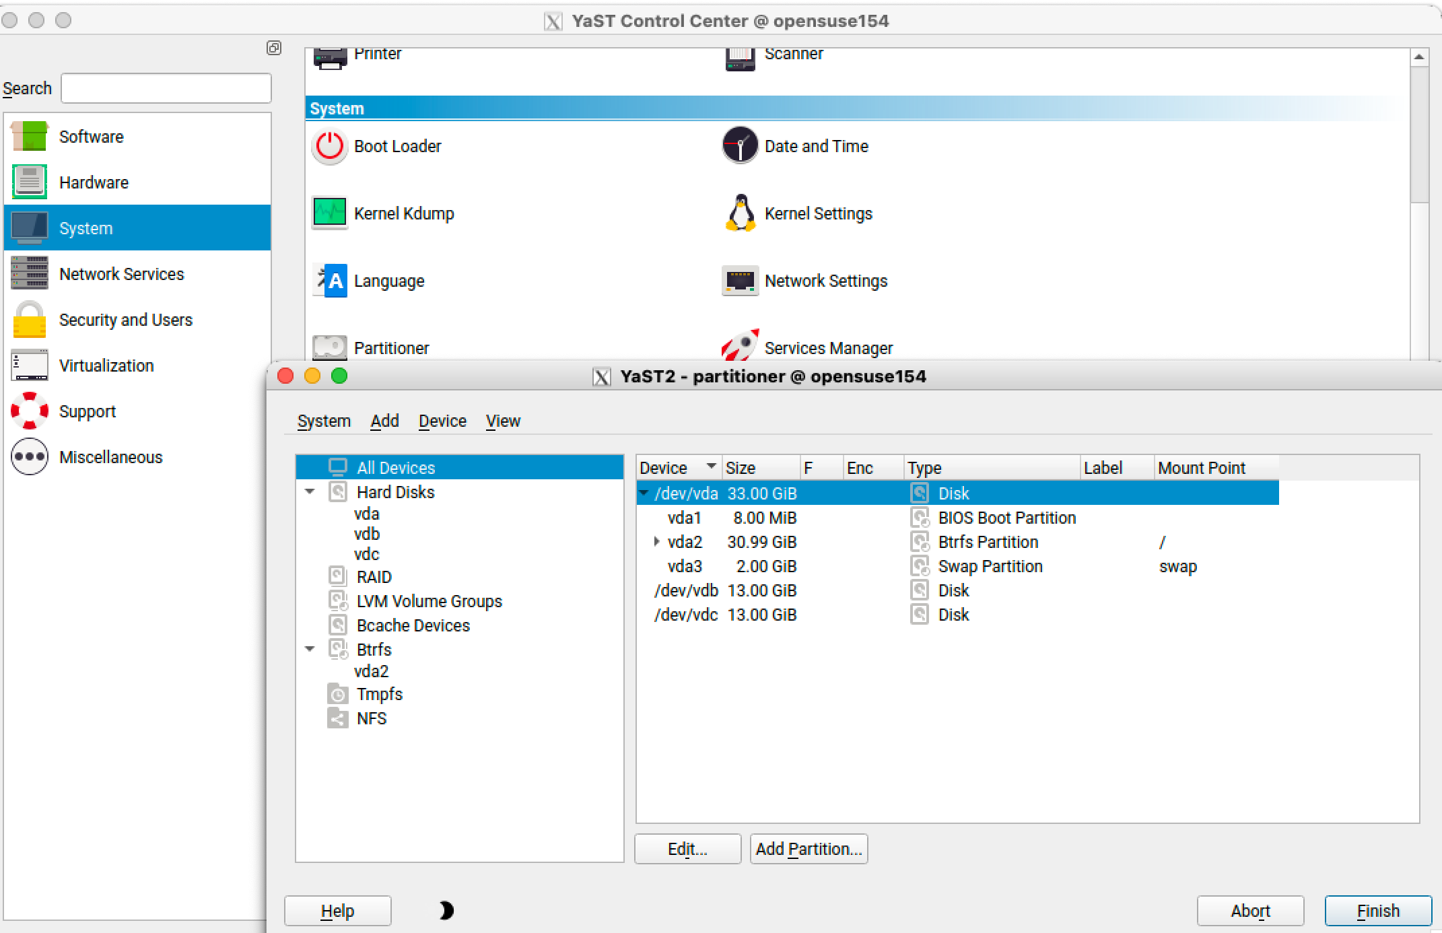Click the swap mount point cell
1442x933 pixels.
1178,566
